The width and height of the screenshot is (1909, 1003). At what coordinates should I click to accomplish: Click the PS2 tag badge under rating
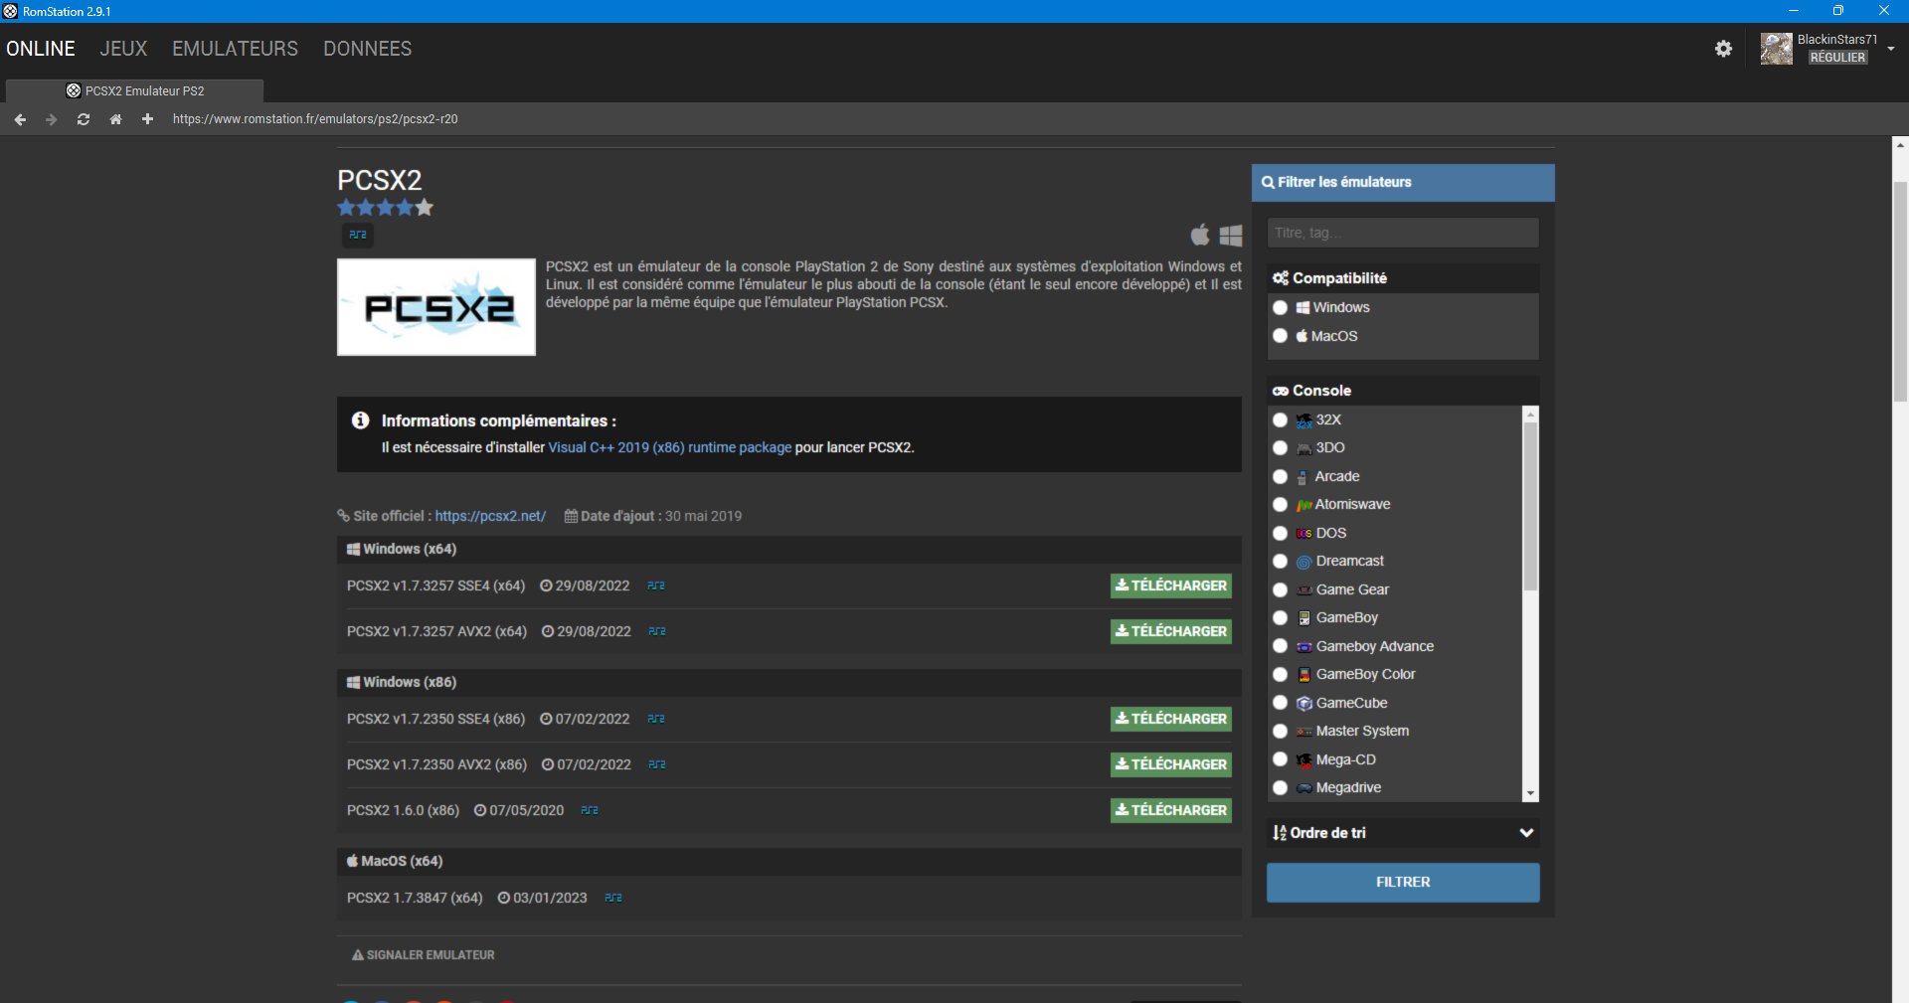pos(358,235)
